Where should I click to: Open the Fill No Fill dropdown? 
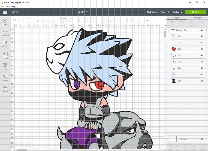[x=46, y=21]
